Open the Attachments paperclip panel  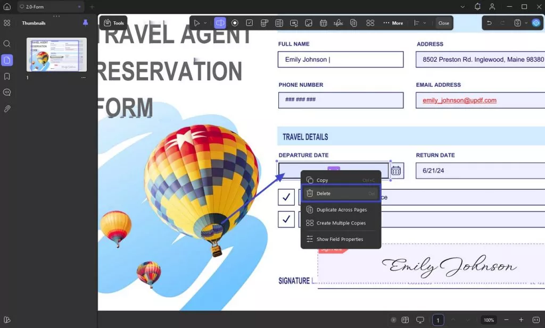coord(7,108)
